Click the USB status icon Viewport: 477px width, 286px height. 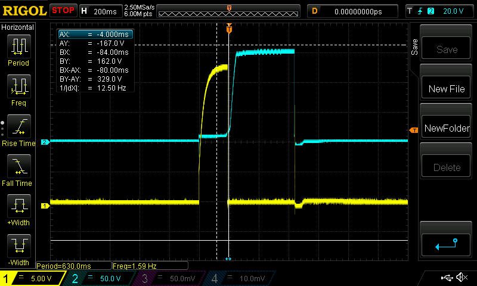(x=447, y=278)
